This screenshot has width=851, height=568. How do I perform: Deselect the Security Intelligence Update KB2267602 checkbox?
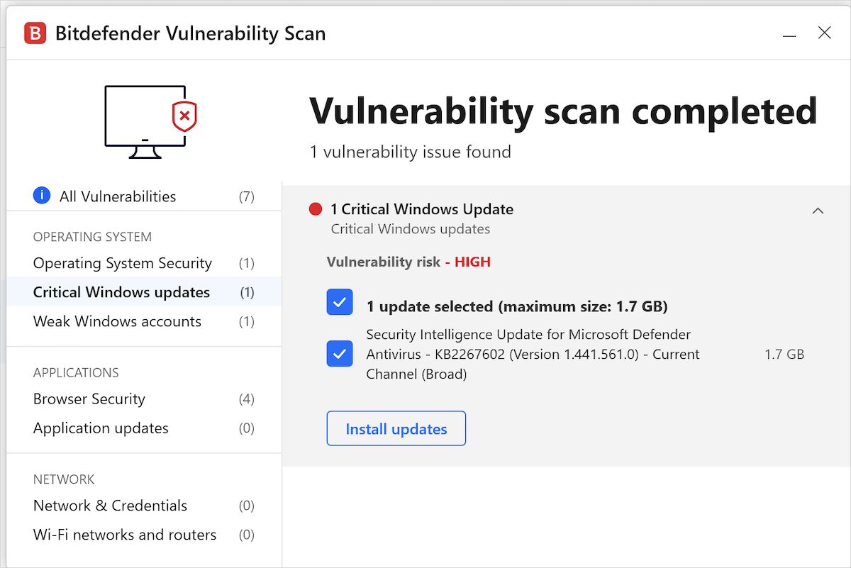coord(340,354)
